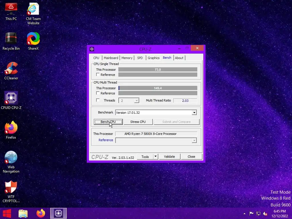Switch to Graphics tab
292x219 pixels.
coord(154,58)
